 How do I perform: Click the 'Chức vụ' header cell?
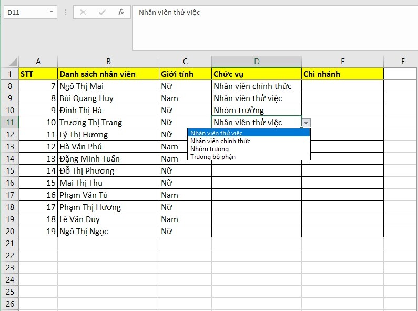click(x=257, y=74)
